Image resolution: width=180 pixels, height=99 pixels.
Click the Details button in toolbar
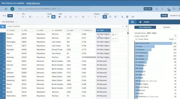point(164,16)
